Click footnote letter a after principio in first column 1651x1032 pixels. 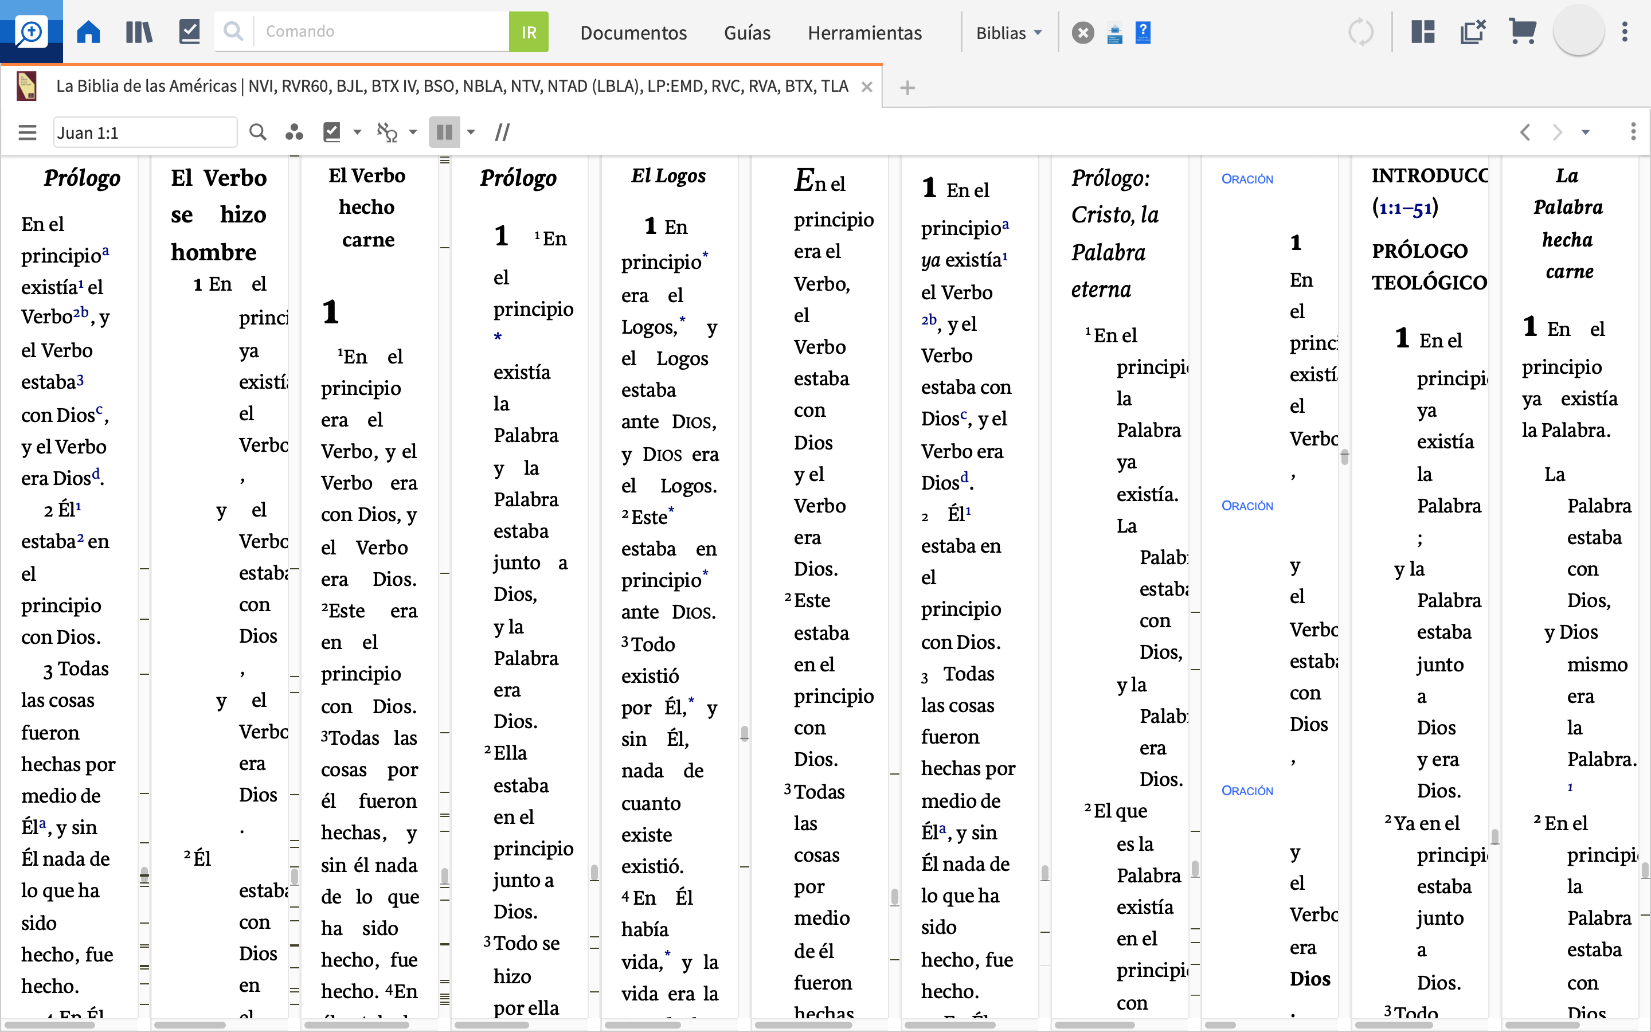pos(105,251)
